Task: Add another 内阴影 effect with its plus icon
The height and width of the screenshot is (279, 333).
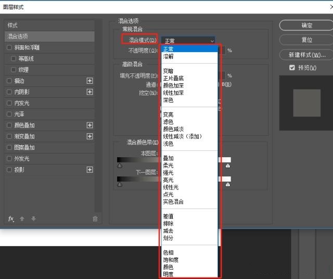Action: [x=89, y=92]
